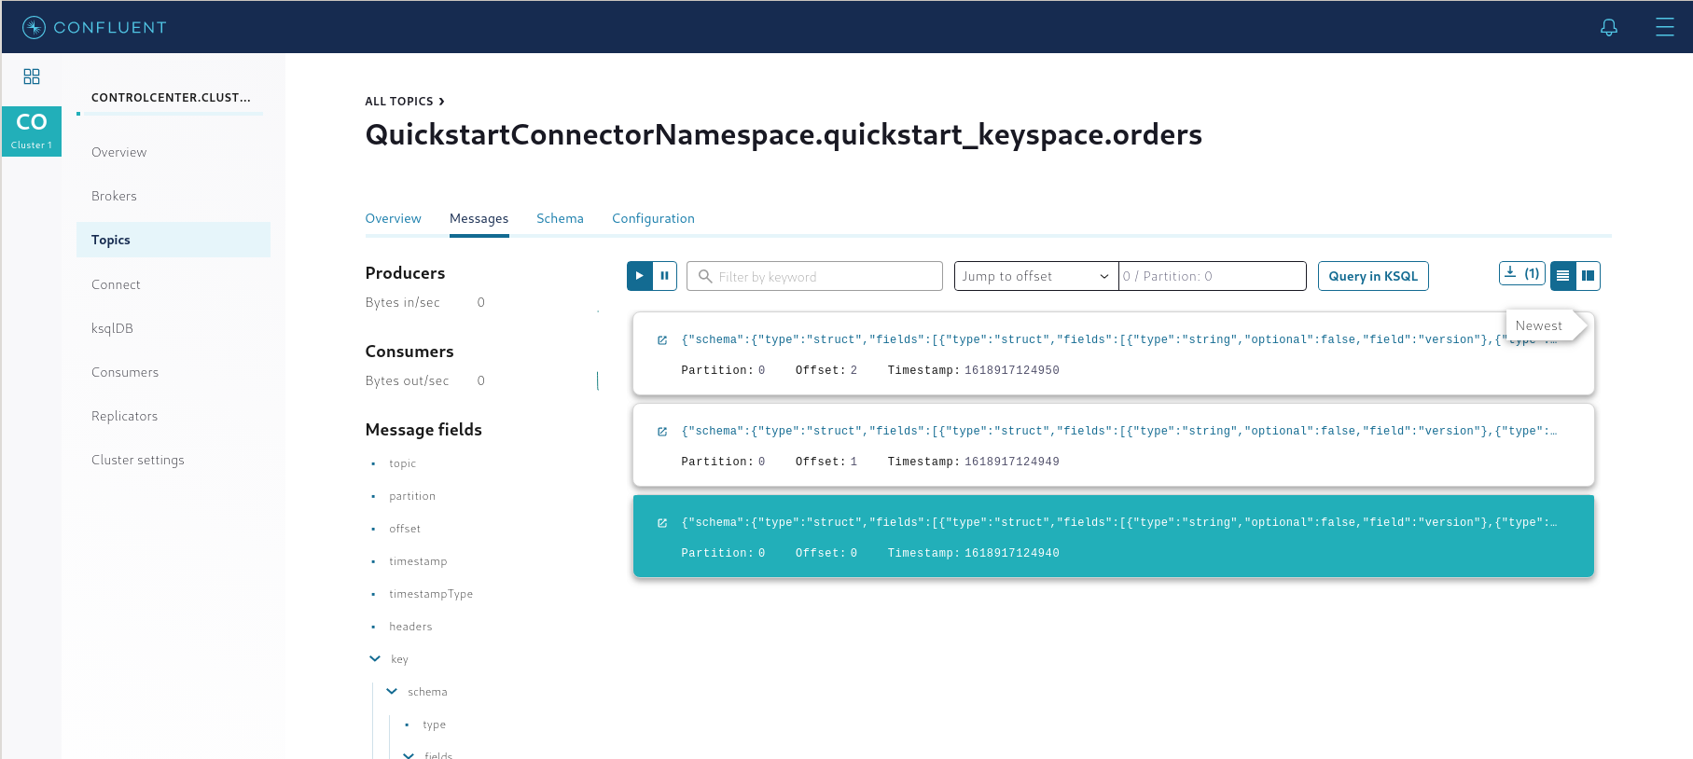
Task: Open the clusters grid icon
Action: pos(32,76)
